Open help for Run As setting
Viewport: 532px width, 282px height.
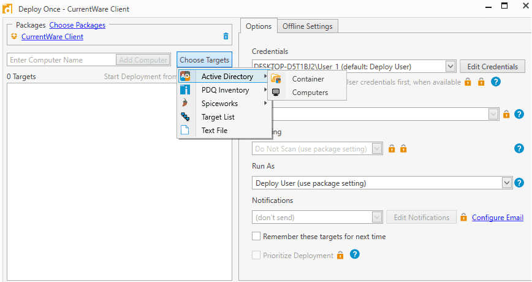pyautogui.click(x=519, y=183)
